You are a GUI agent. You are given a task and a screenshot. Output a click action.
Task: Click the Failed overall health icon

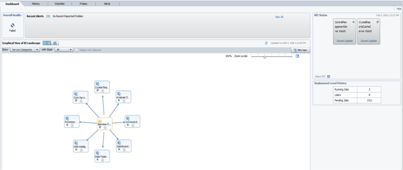(x=13, y=25)
